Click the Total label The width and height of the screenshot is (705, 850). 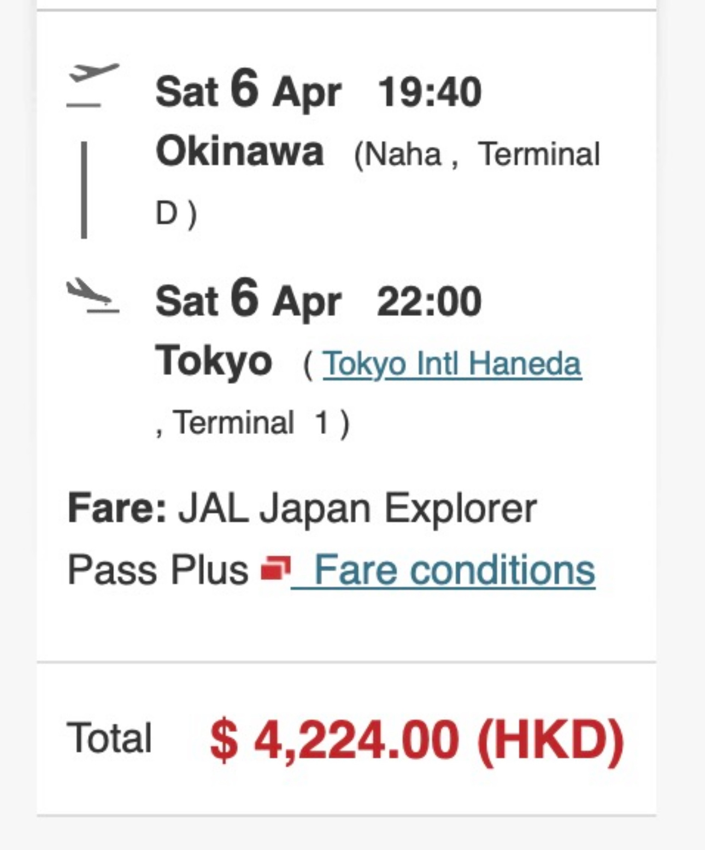109,738
